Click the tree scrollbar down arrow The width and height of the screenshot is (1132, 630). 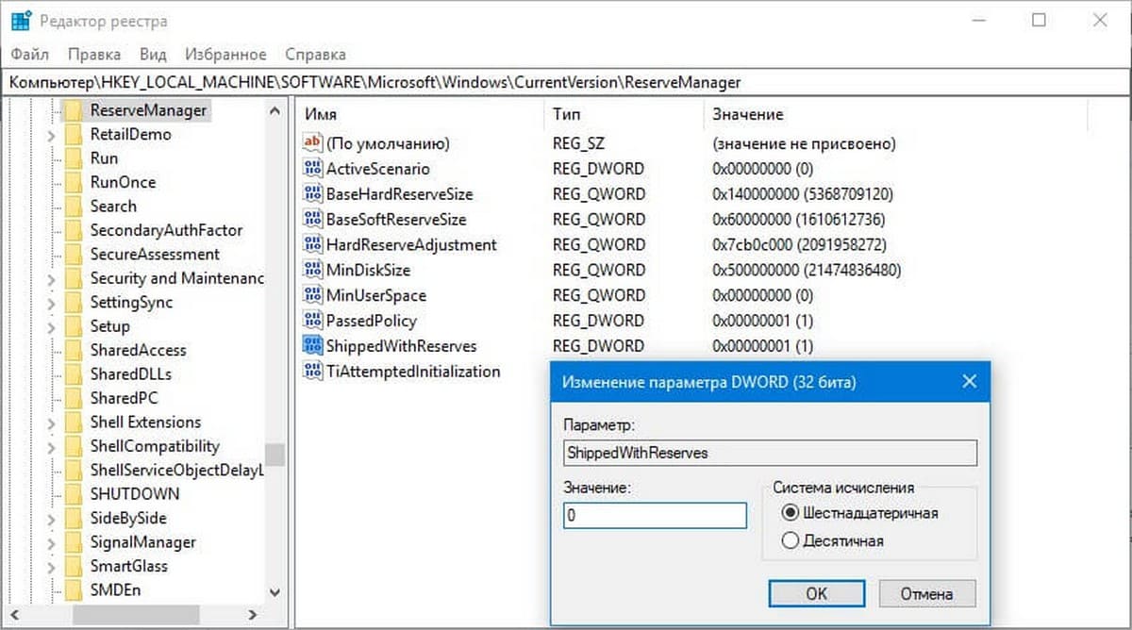pos(275,591)
